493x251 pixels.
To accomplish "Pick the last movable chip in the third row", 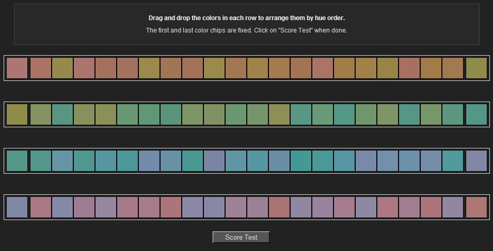I will pyautogui.click(x=453, y=161).
